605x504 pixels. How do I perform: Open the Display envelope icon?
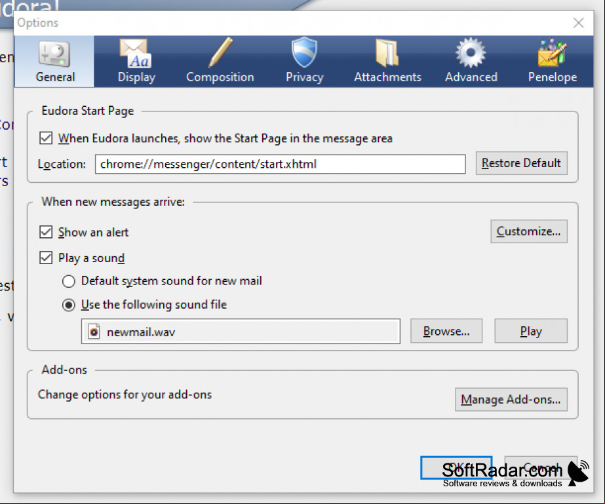tap(136, 53)
